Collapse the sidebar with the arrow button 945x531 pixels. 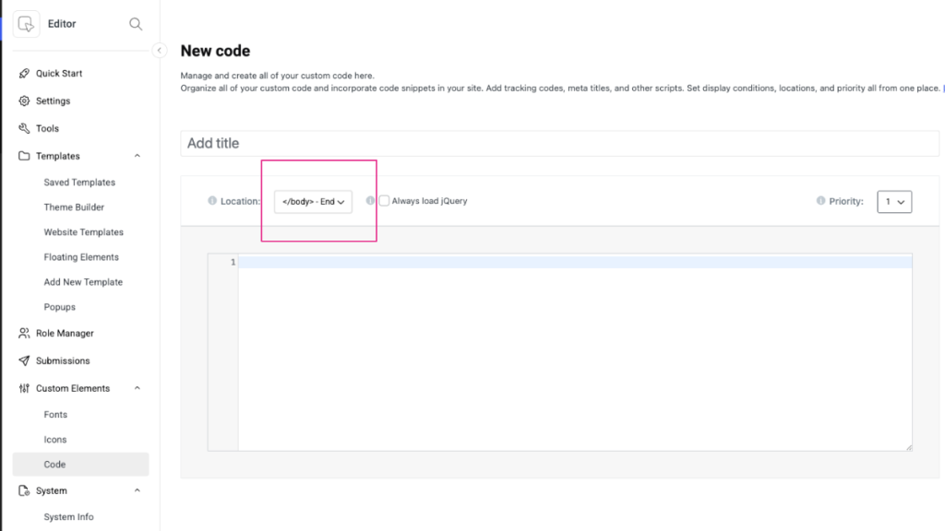coord(159,51)
